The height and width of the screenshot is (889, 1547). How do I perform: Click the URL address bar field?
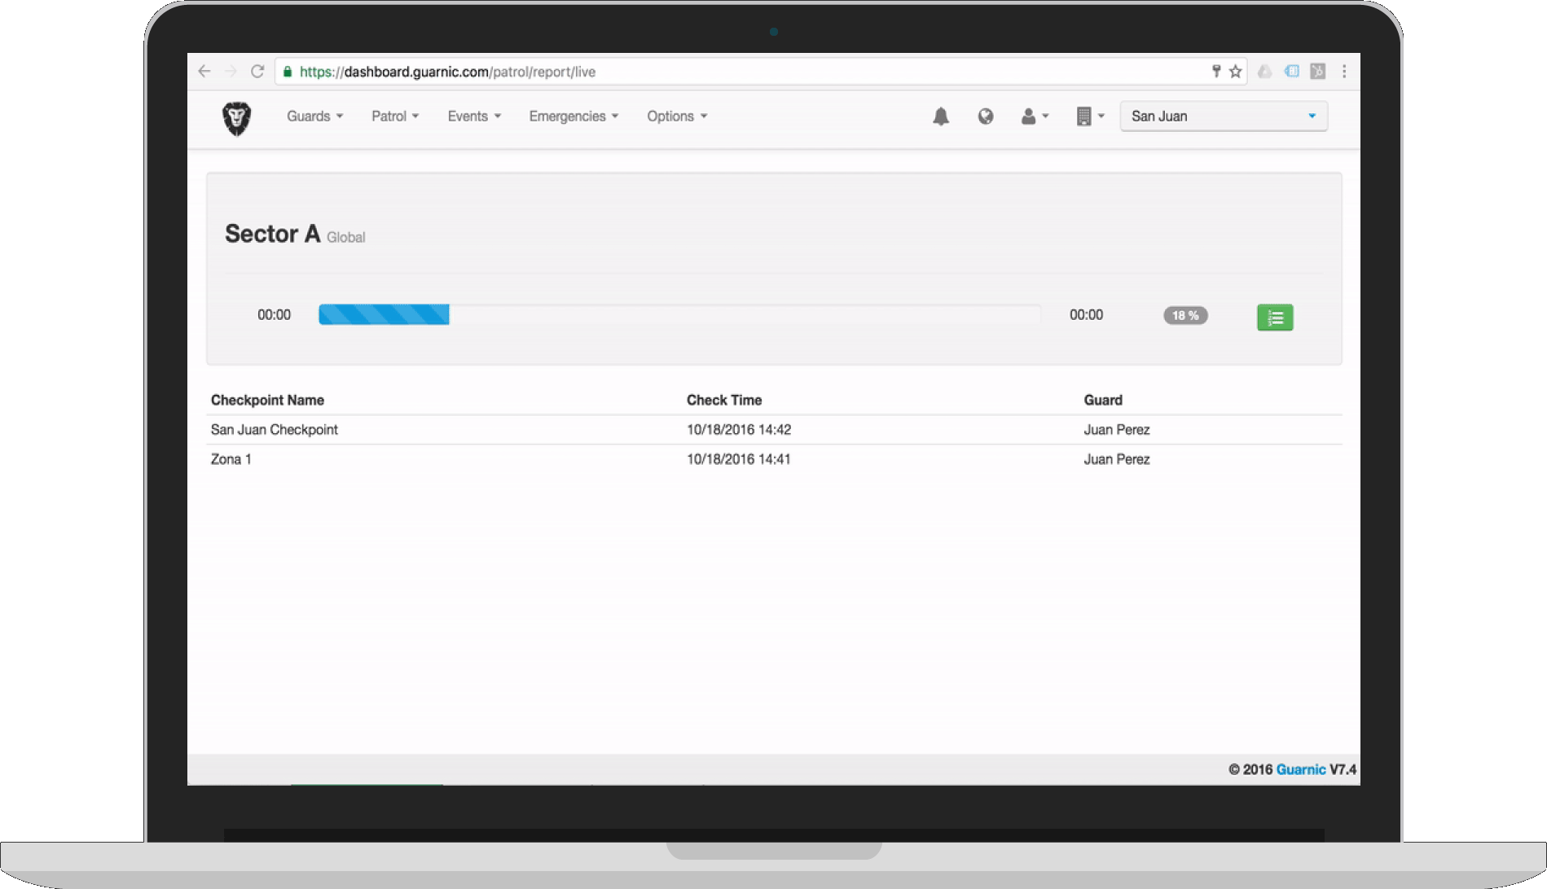[x=733, y=72]
